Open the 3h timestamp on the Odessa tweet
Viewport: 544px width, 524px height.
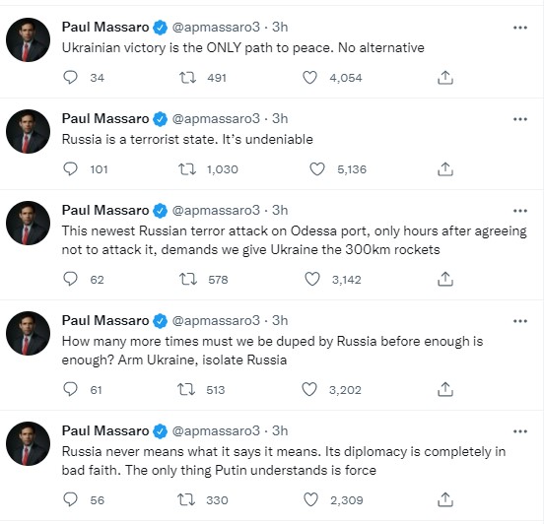point(280,210)
